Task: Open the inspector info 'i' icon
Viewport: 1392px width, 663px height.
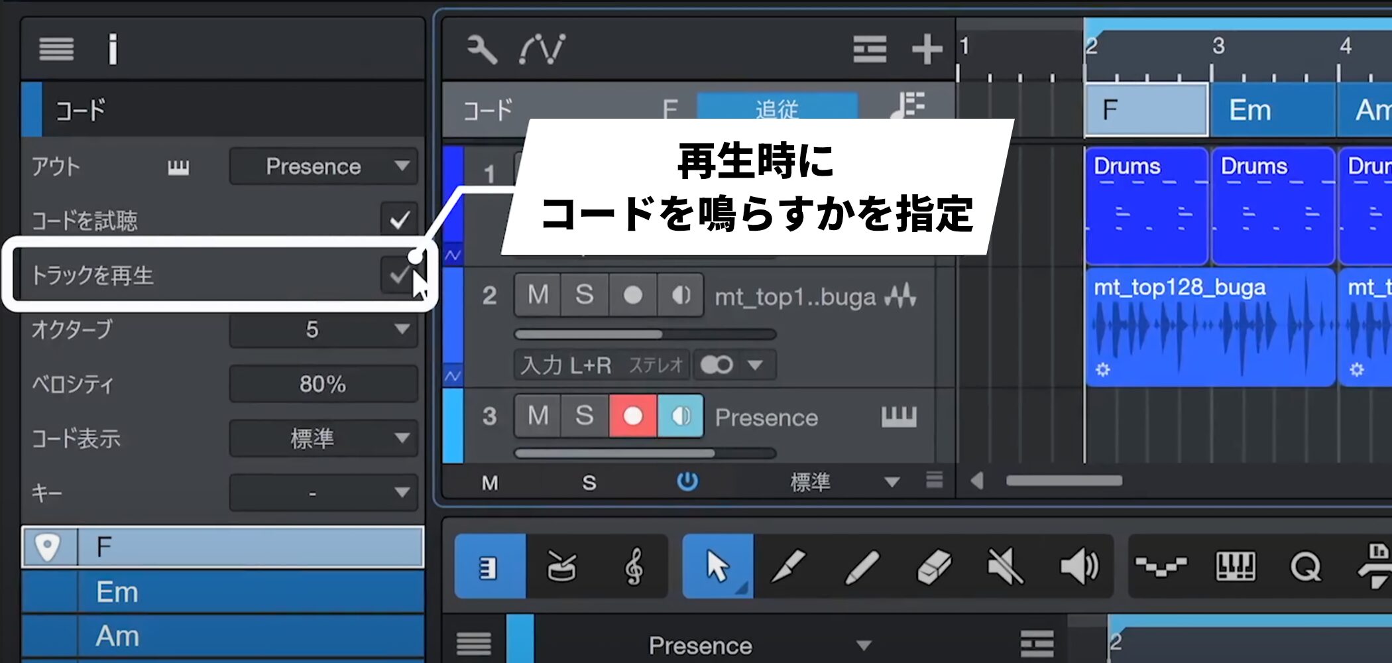Action: (113, 49)
